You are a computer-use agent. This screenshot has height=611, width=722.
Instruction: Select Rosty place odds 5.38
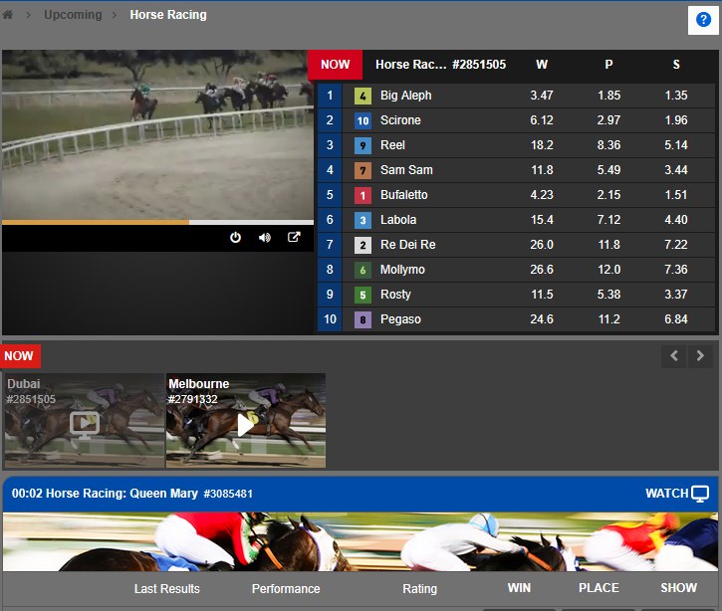[608, 294]
